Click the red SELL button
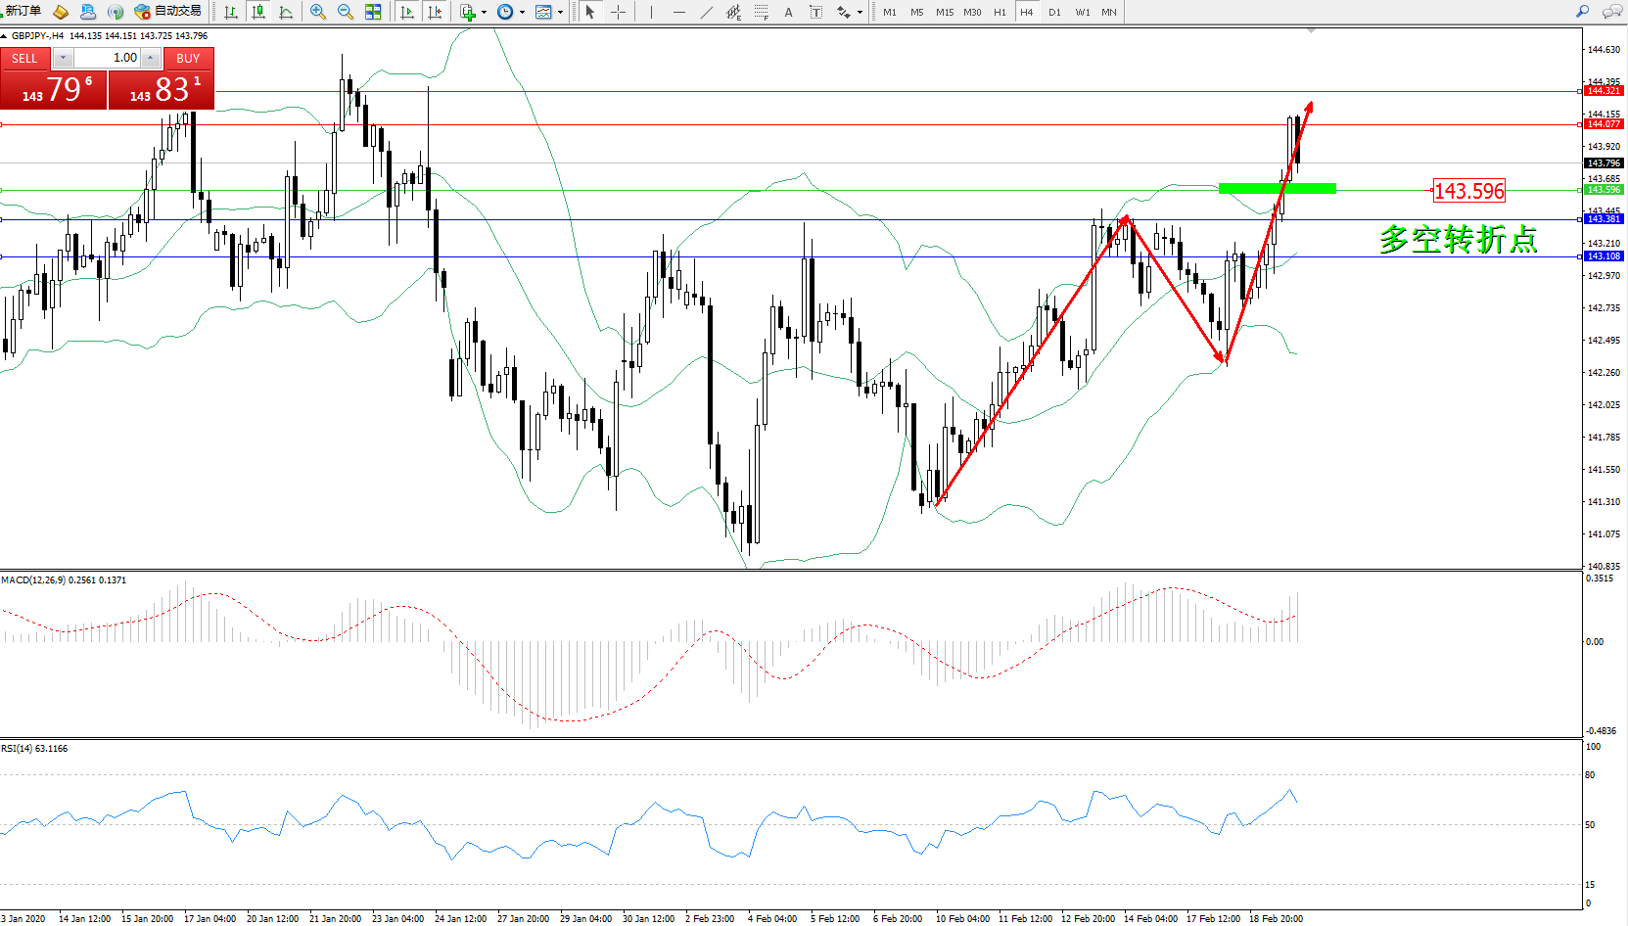The height and width of the screenshot is (926, 1628). coord(24,59)
